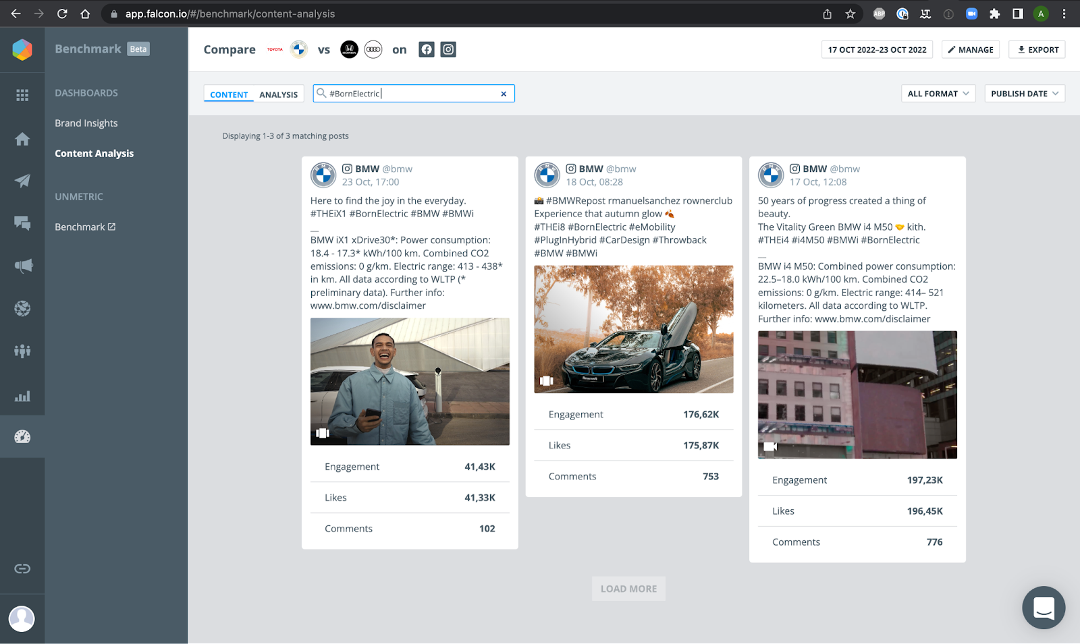This screenshot has width=1080, height=644.
Task: Open the BMW i8 autumn post image
Action: [x=634, y=329]
